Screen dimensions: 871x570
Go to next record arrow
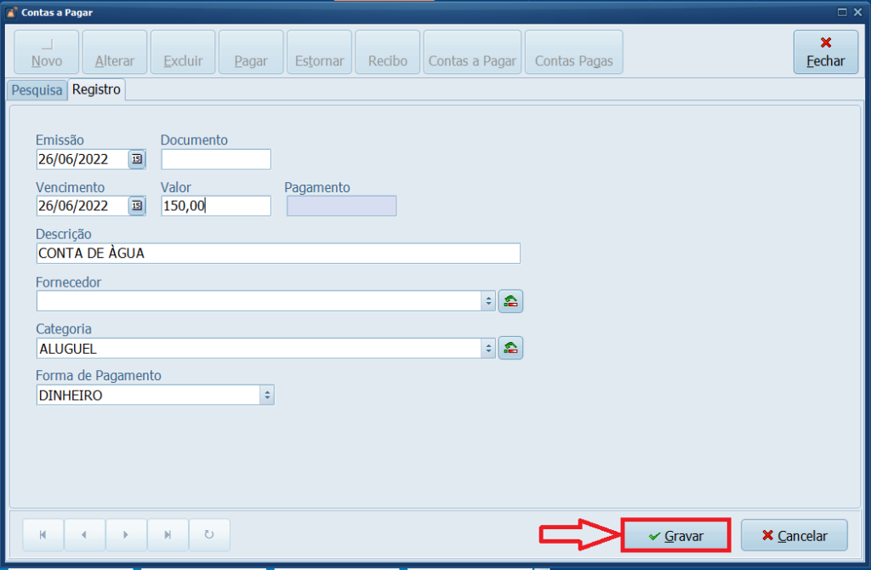pyautogui.click(x=126, y=534)
